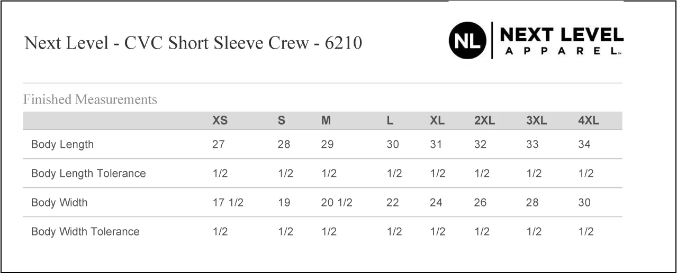Click the Body Width row label
The width and height of the screenshot is (677, 273).
[59, 202]
